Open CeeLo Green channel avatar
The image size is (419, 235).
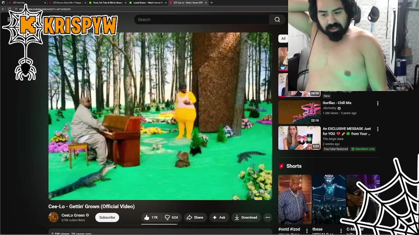[x=54, y=217]
